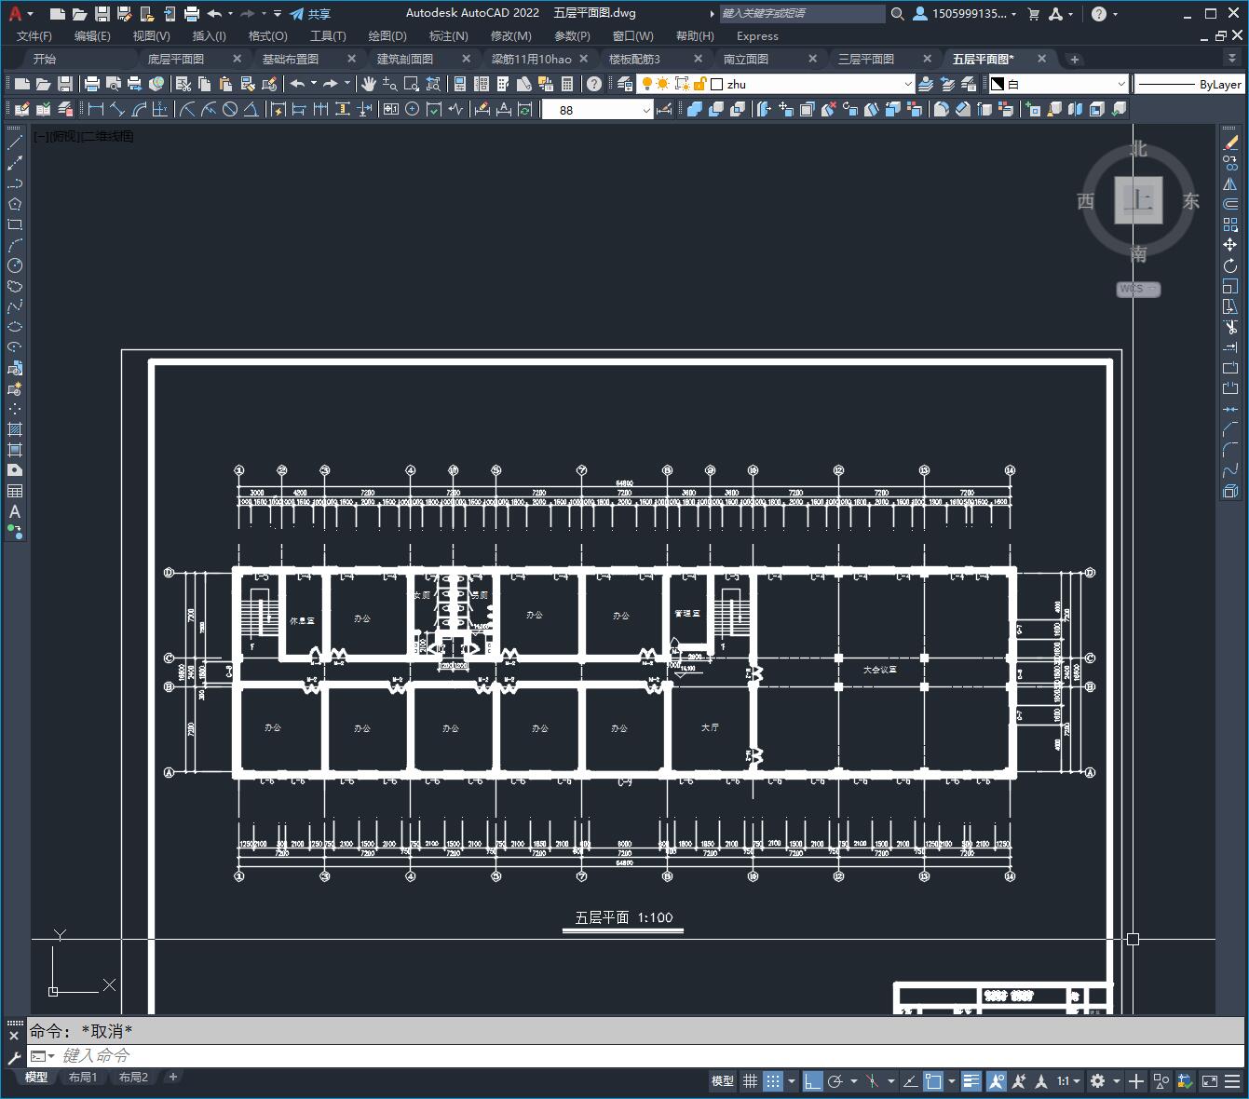The image size is (1249, 1099).
Task: Add new drawing tab with plus
Action: [x=1074, y=59]
